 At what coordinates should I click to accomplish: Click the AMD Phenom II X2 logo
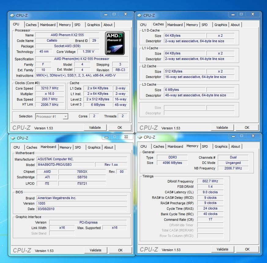[115, 43]
